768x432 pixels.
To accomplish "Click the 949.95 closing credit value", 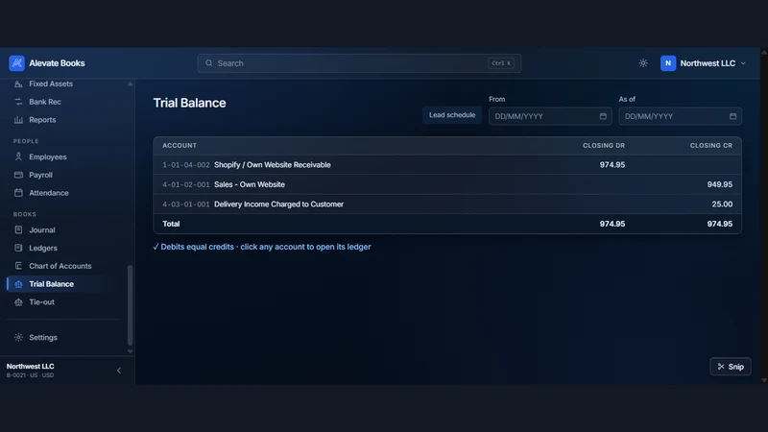I will [x=719, y=184].
